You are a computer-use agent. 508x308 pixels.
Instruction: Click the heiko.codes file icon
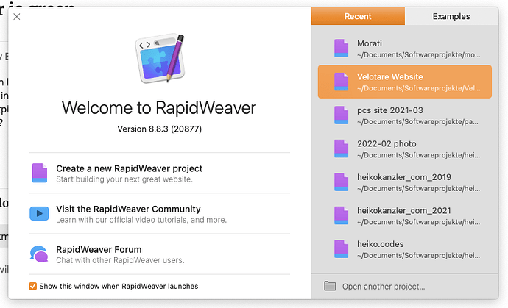pos(341,248)
